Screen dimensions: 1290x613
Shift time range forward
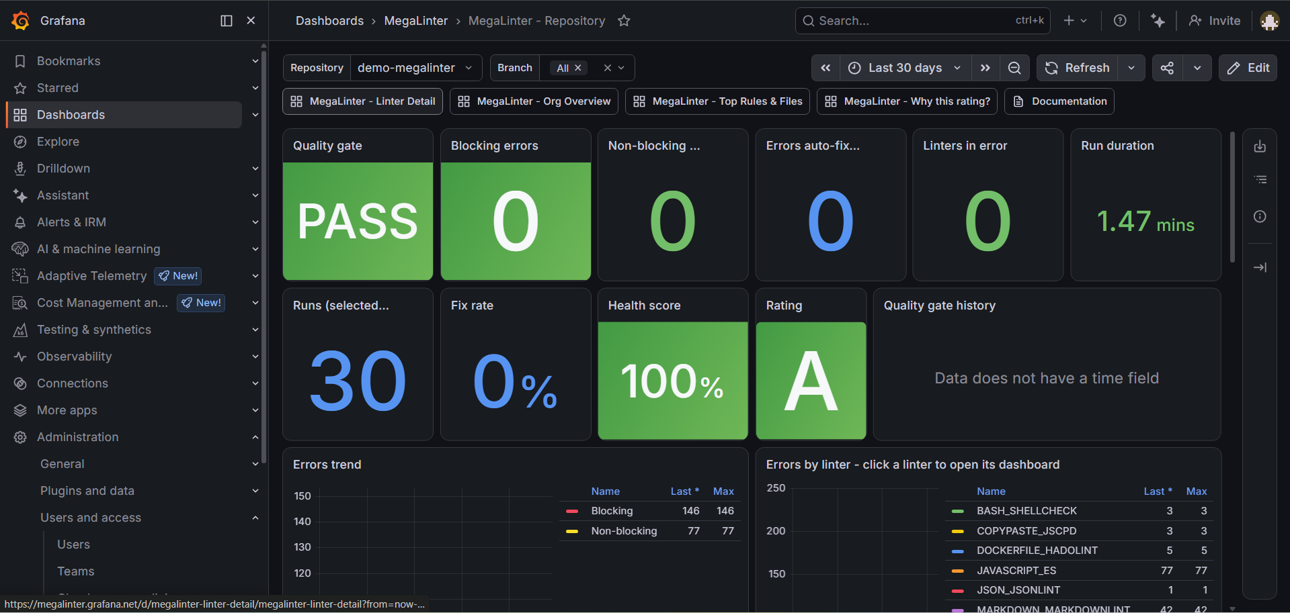click(x=985, y=68)
